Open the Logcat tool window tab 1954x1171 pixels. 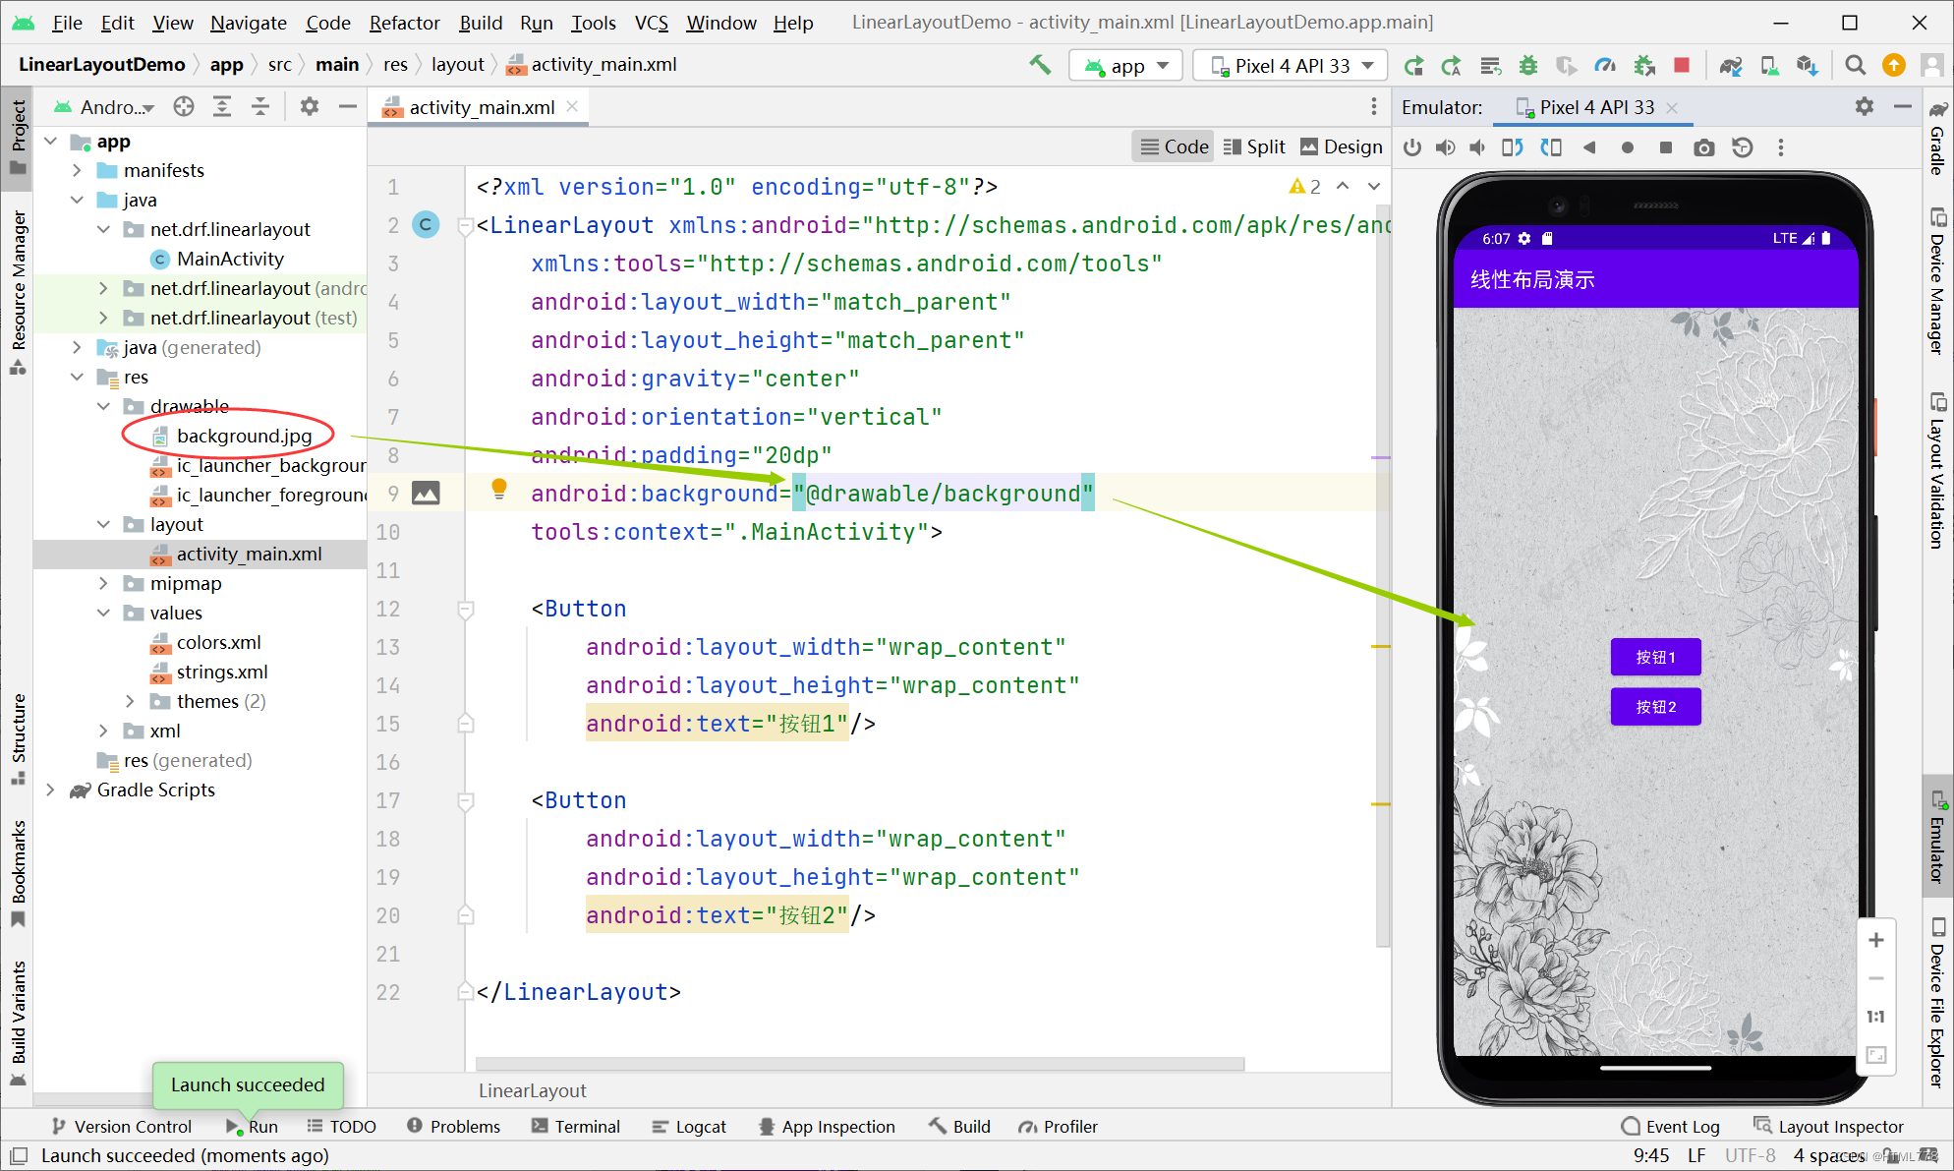(689, 1126)
